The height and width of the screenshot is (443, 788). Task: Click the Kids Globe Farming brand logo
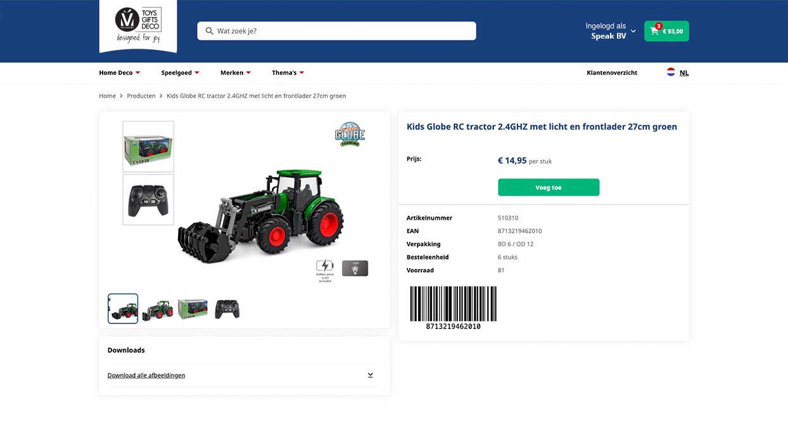(350, 134)
